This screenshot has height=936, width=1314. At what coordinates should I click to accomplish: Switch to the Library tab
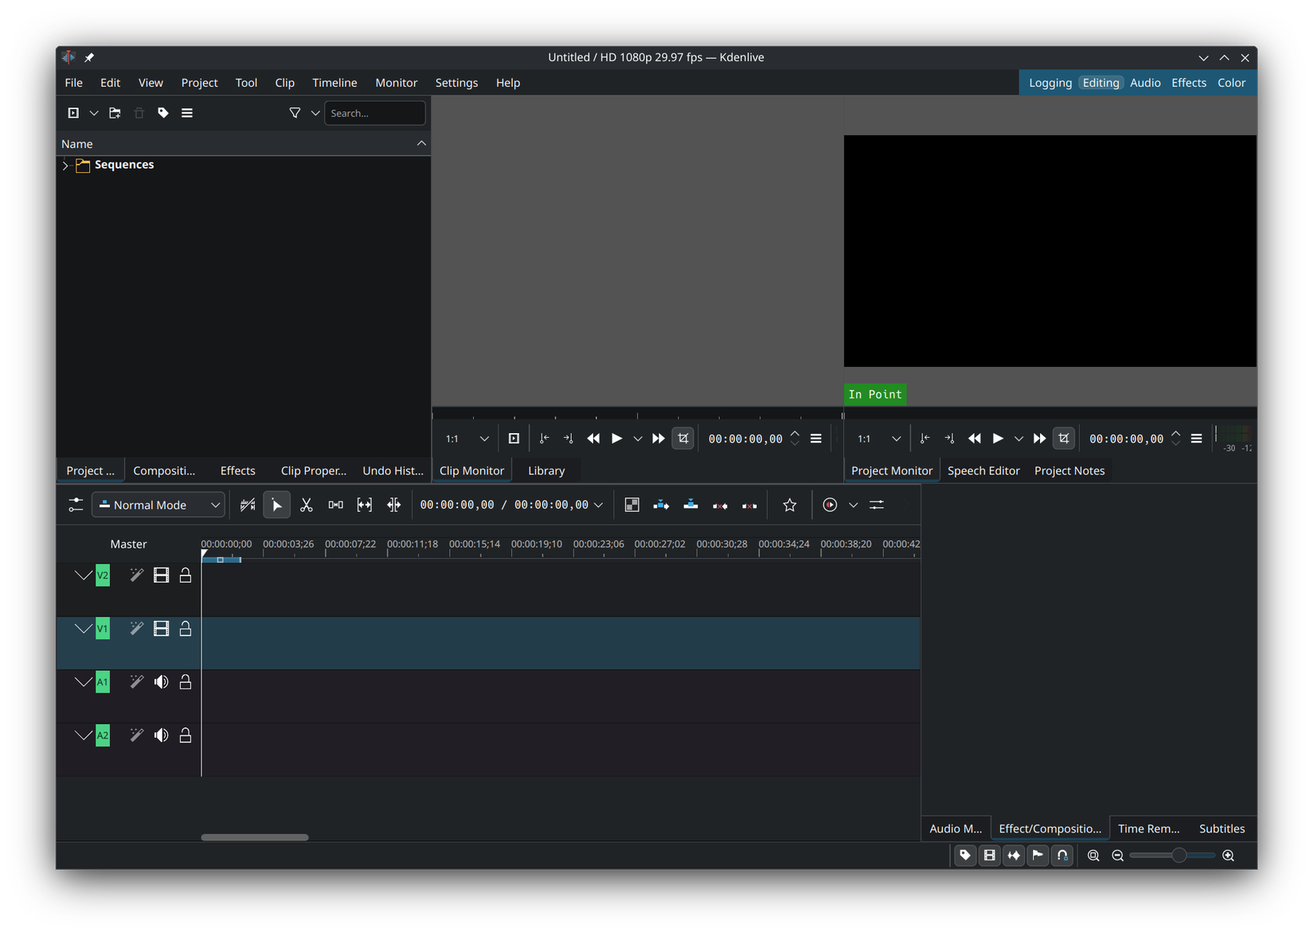(546, 470)
